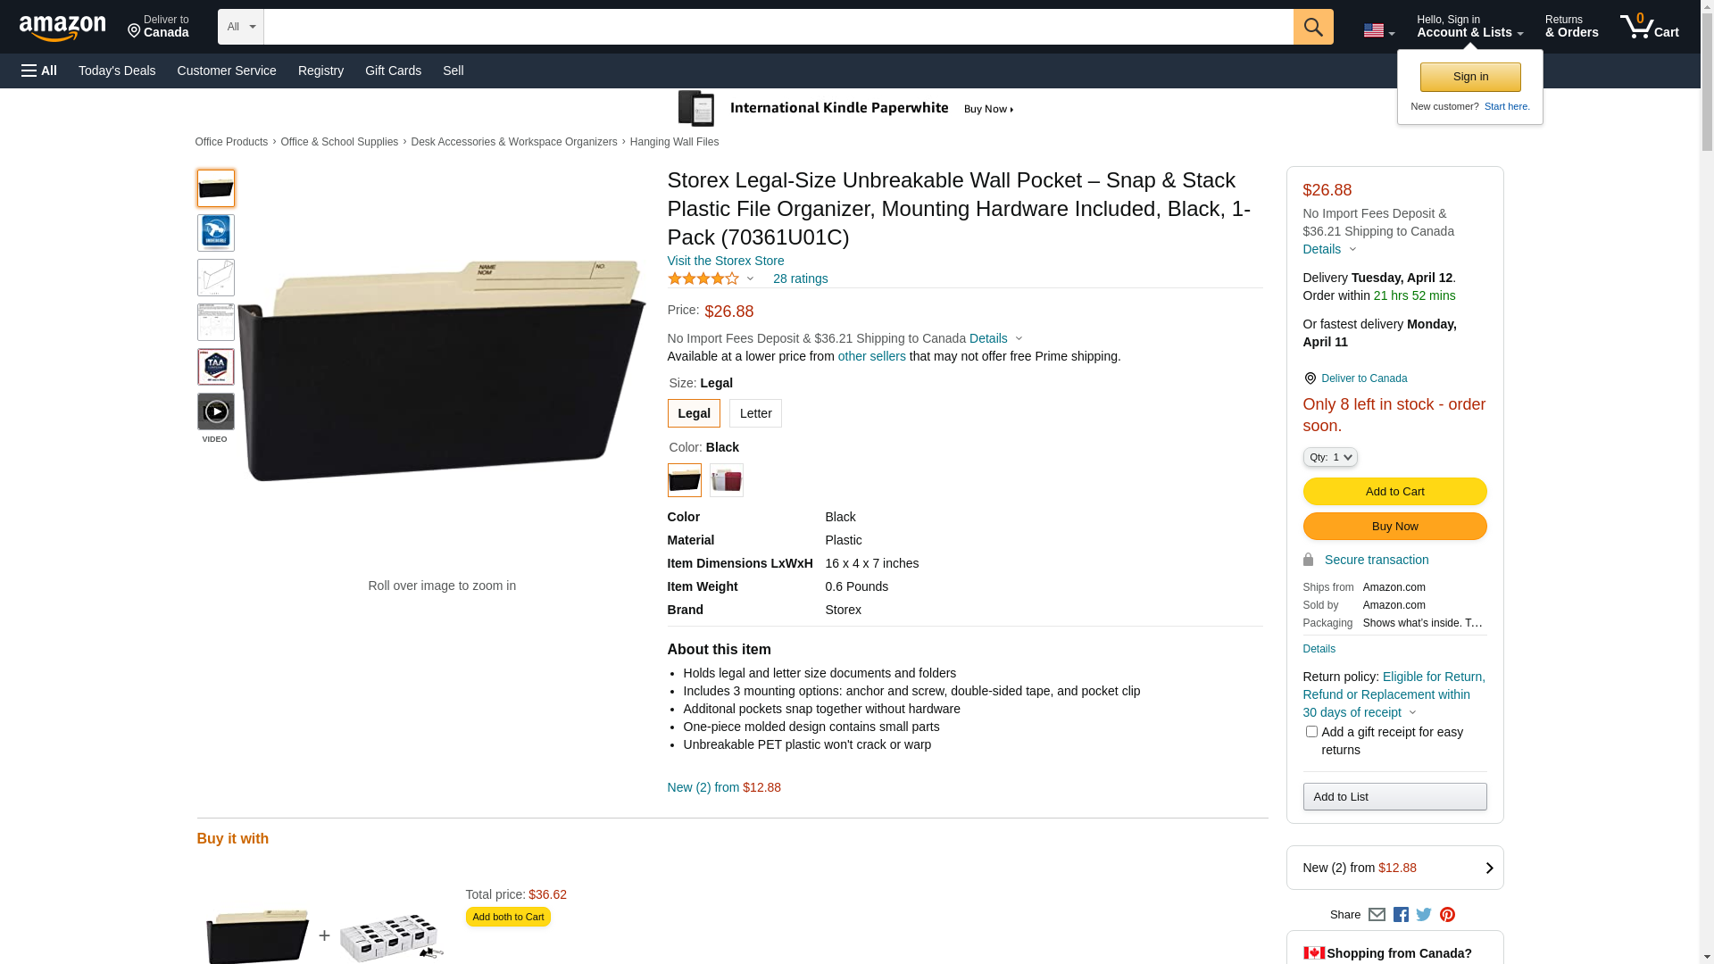This screenshot has height=964, width=1714.
Task: Check the gift receipt checkbox
Action: tap(1311, 732)
